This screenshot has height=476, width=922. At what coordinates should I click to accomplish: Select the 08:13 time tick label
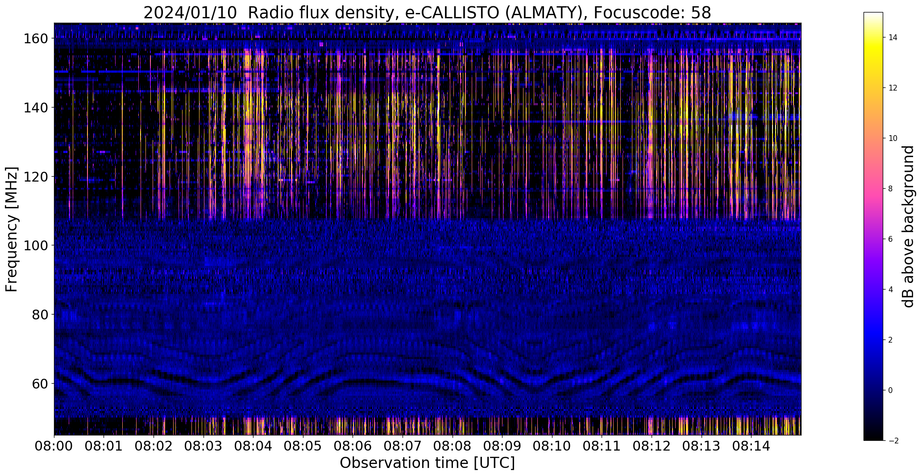click(x=701, y=446)
